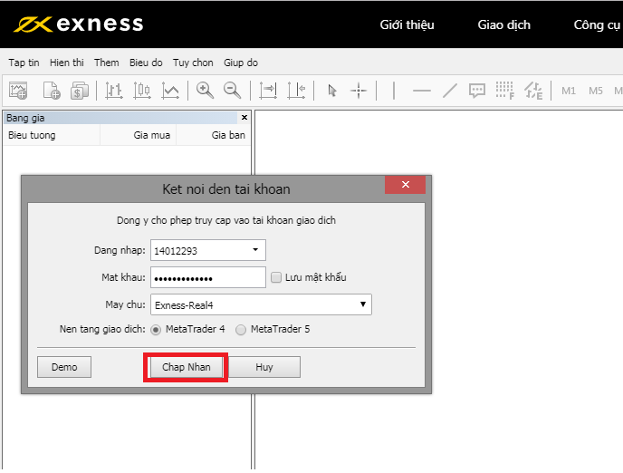Click the Huy cancel button
The image size is (623, 473).
[x=264, y=367]
